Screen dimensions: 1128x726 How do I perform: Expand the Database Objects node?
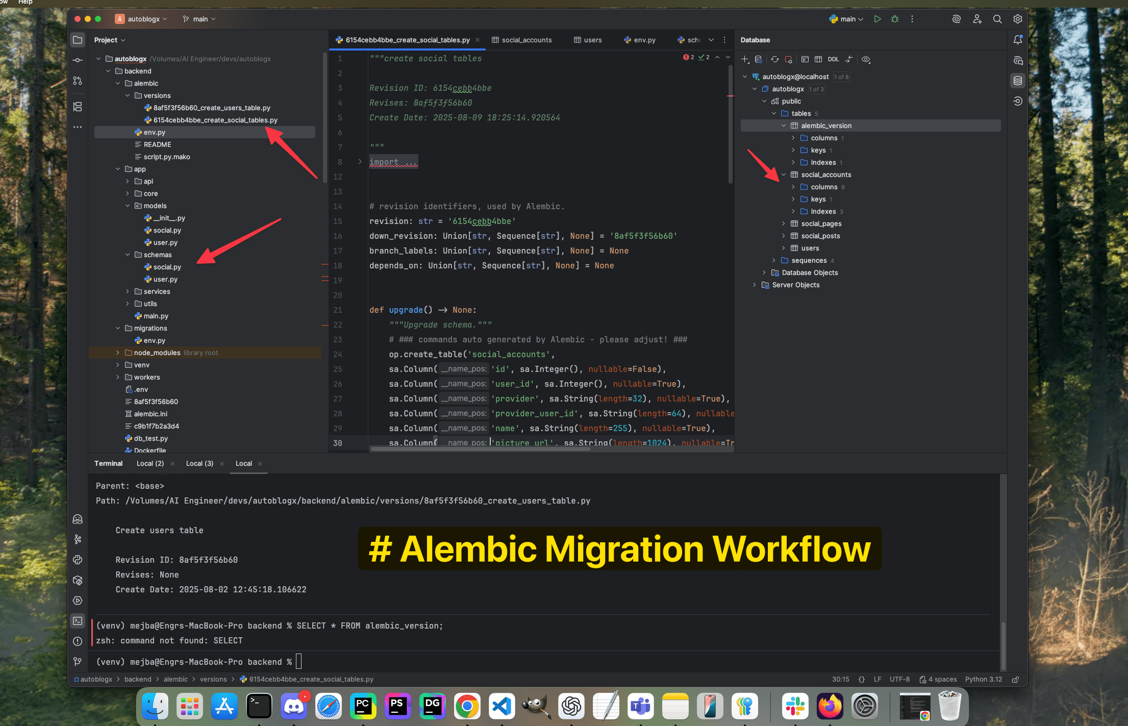click(764, 273)
